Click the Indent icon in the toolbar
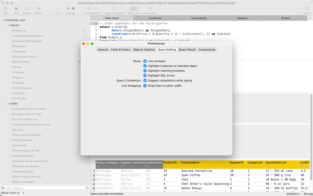Image resolution: width=313 pixels, height=196 pixels. [x=89, y=9]
